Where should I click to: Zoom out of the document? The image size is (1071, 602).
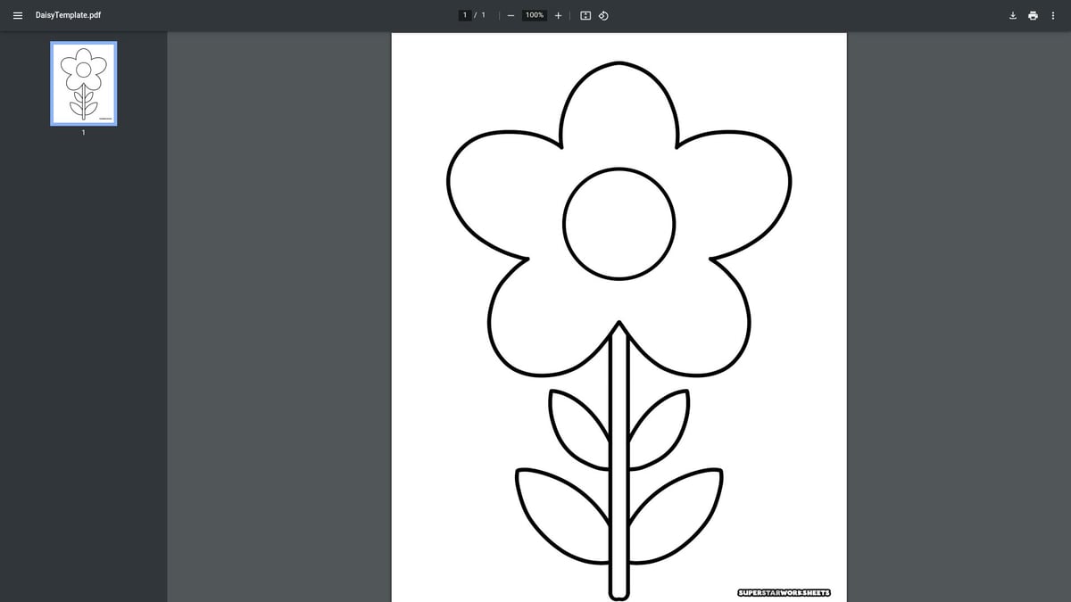pyautogui.click(x=511, y=15)
